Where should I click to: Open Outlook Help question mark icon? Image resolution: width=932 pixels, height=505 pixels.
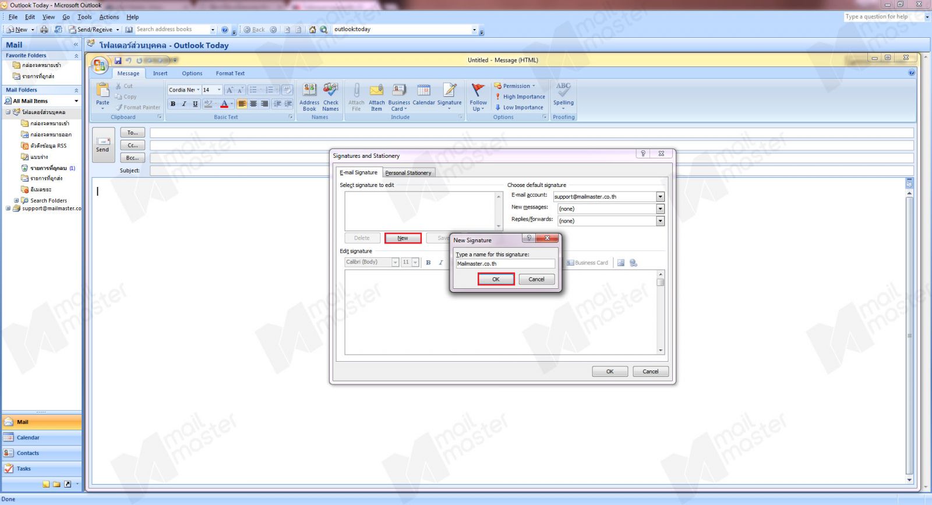coord(225,29)
